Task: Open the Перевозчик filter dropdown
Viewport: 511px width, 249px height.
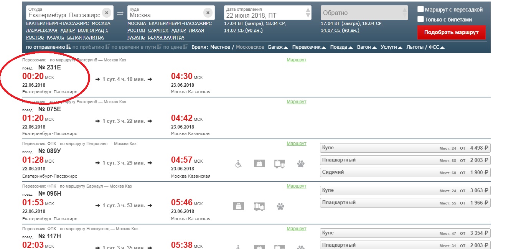Action: (309, 47)
